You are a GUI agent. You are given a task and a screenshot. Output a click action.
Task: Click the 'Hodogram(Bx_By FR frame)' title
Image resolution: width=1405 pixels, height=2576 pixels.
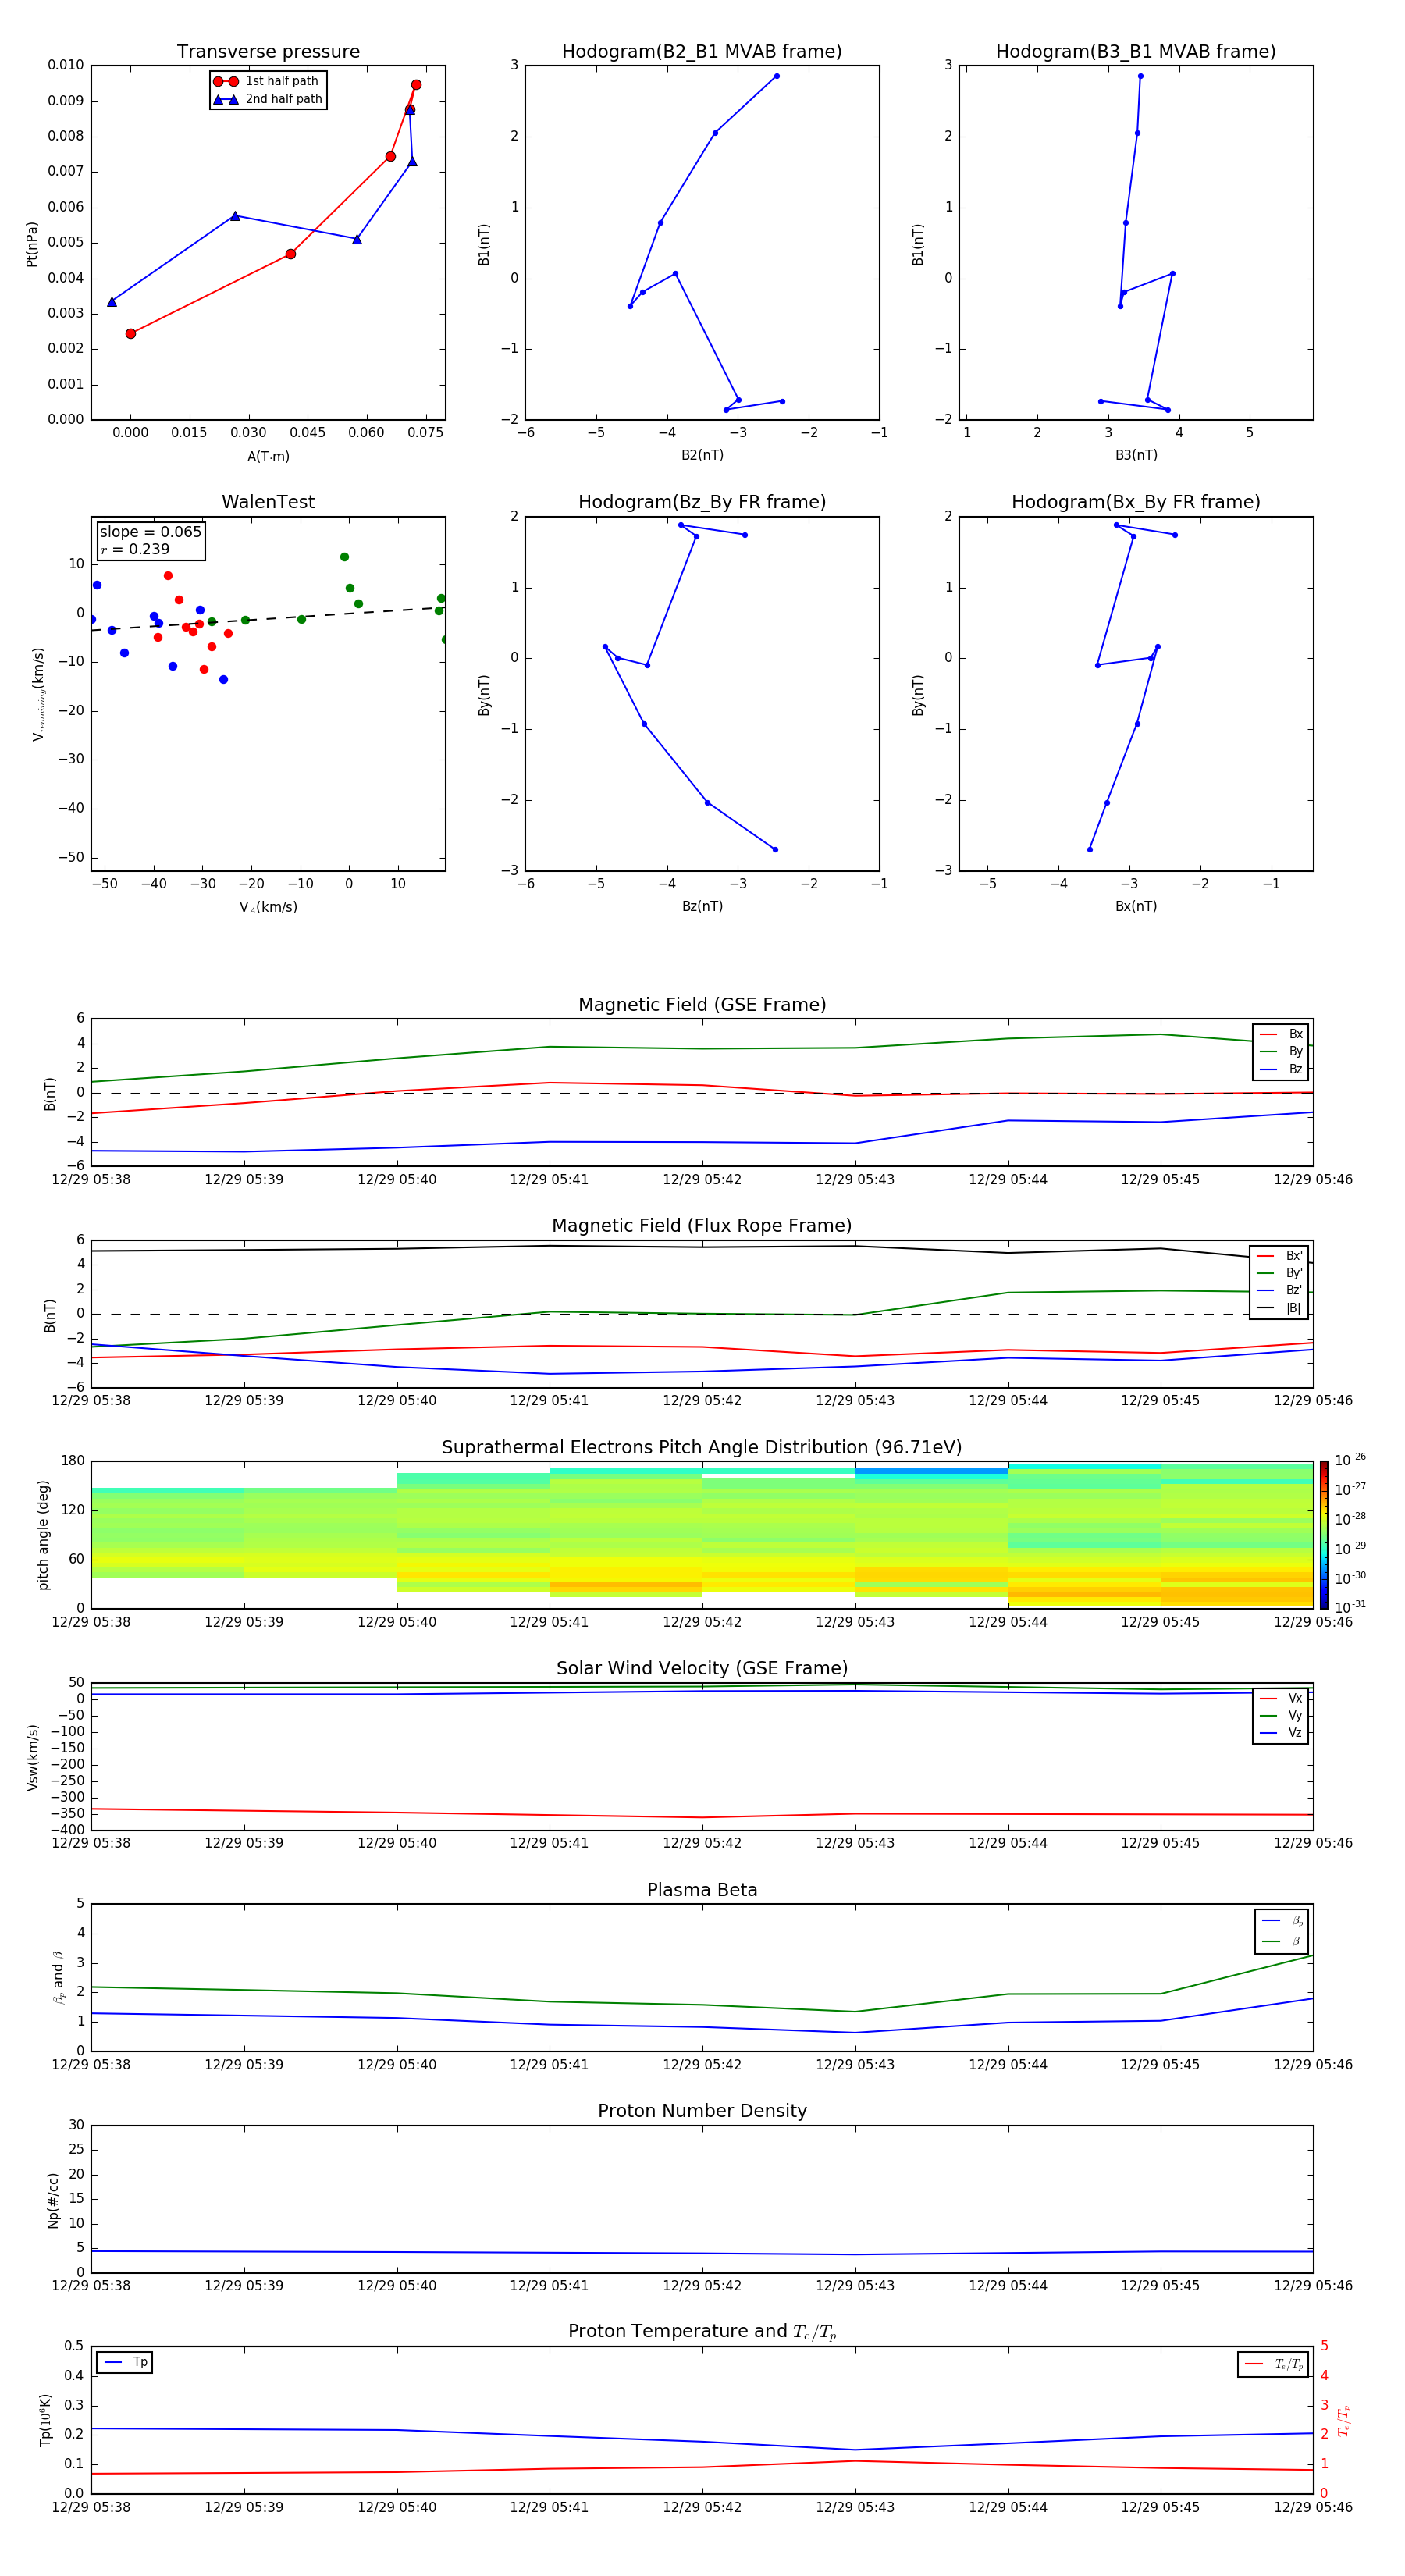(x=1136, y=502)
